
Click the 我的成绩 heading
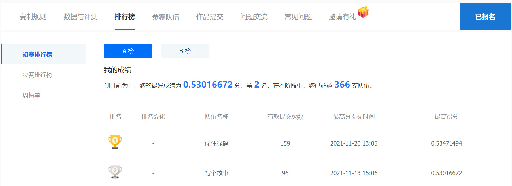(x=118, y=70)
